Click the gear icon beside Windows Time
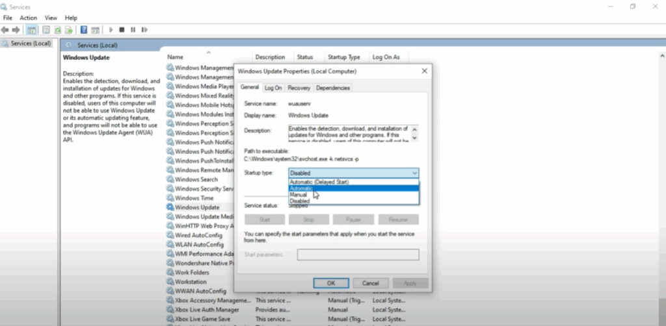 tap(170, 198)
